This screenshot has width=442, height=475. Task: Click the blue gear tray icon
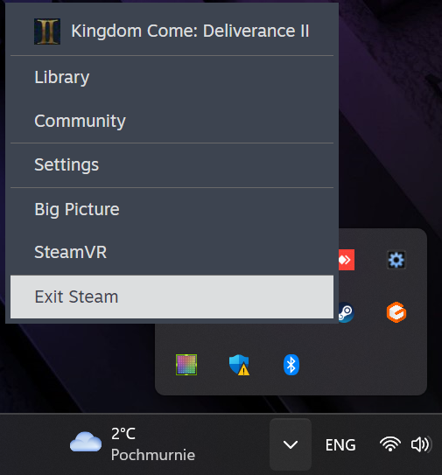point(396,260)
